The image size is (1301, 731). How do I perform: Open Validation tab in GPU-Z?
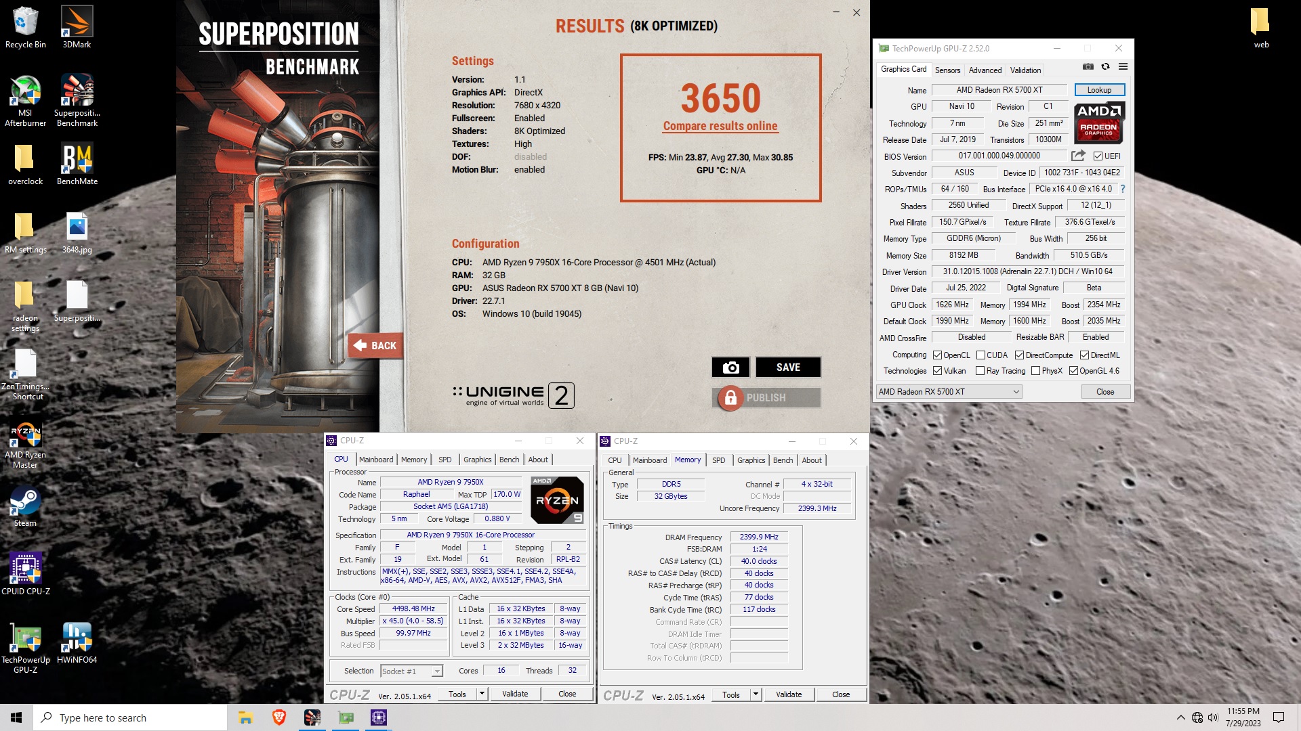[x=1025, y=70]
